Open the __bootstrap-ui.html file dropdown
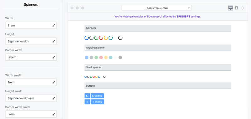Image resolution: width=251 pixels, height=119 pixels. coord(157,8)
